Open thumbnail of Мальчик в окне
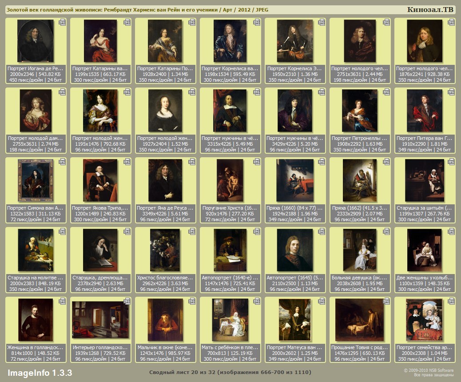 click(x=165, y=320)
